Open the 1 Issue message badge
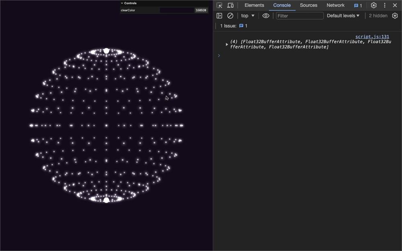This screenshot has height=251, width=402. tap(243, 26)
